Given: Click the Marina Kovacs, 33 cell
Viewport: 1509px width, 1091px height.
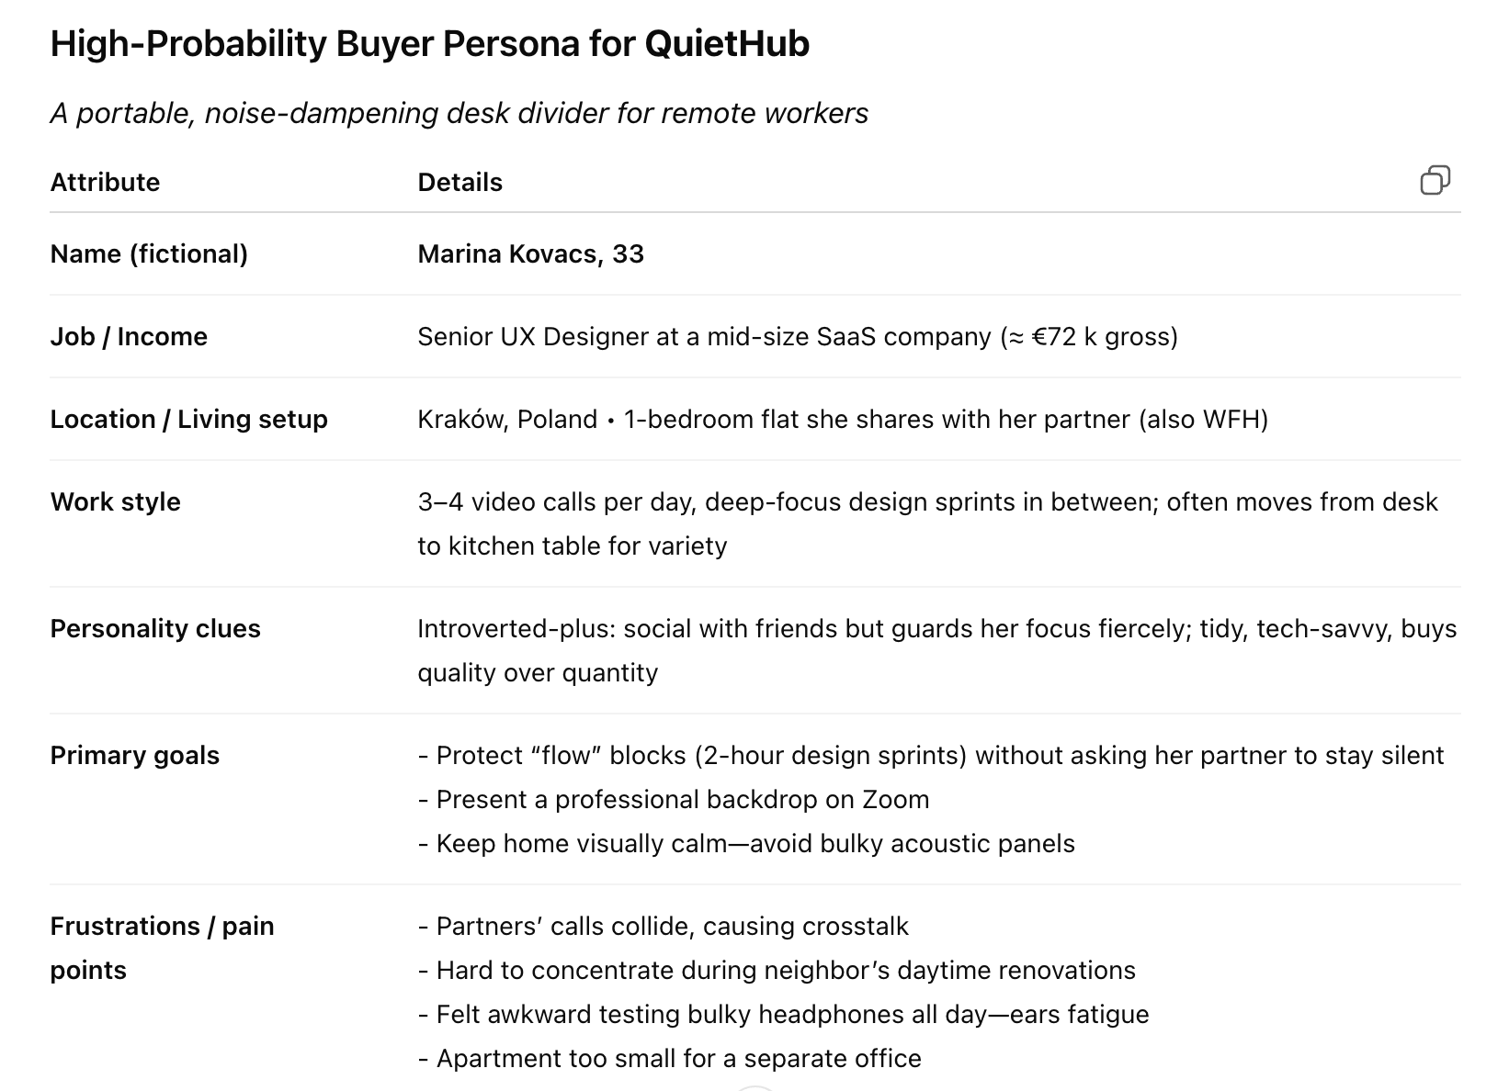Looking at the screenshot, I should pyautogui.click(x=530, y=253).
